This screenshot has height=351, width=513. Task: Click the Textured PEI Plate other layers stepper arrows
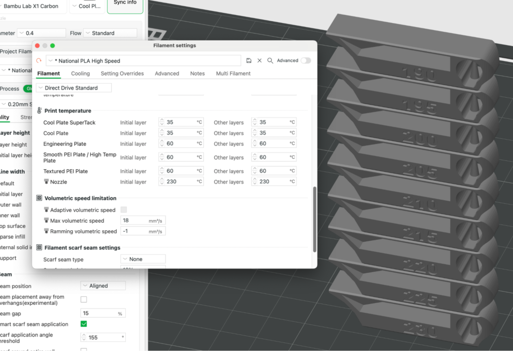254,171
